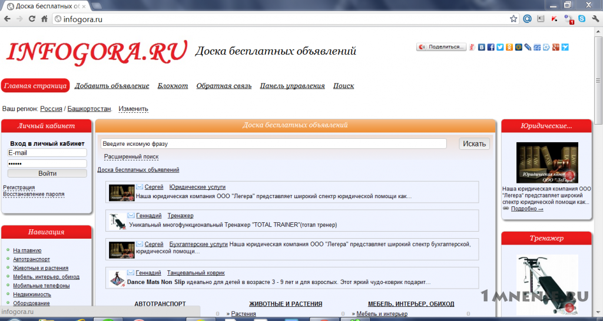This screenshot has height=321, width=603.
Task: Expand Расширенный поиск options
Action: coord(131,156)
